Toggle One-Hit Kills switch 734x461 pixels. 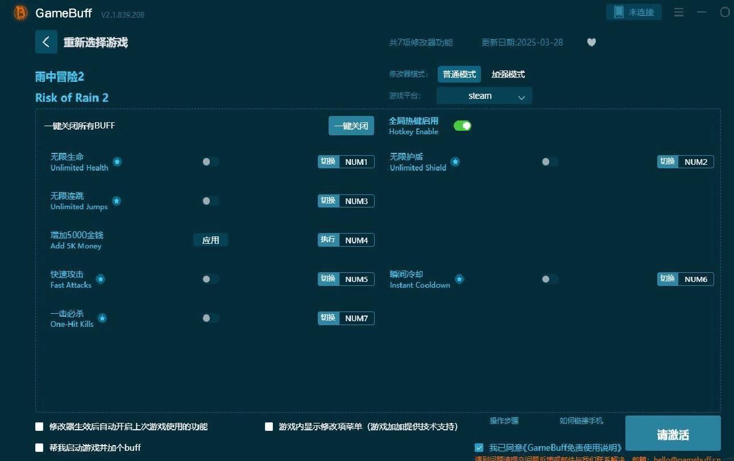(x=210, y=318)
